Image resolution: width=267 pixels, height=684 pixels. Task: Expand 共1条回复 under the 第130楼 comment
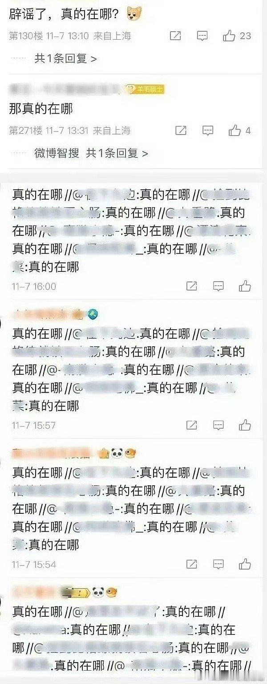pos(66,58)
